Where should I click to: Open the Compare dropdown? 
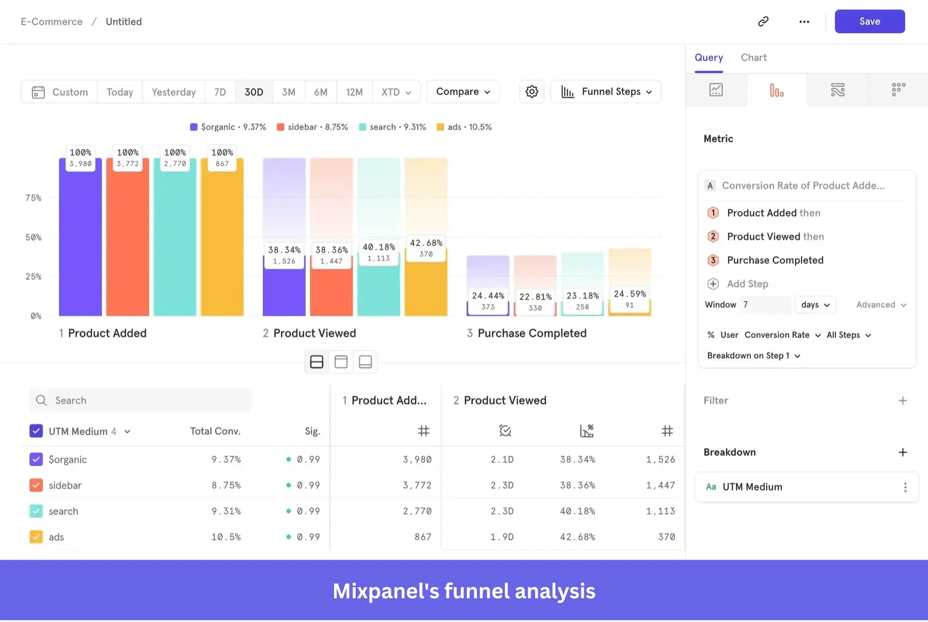point(462,91)
